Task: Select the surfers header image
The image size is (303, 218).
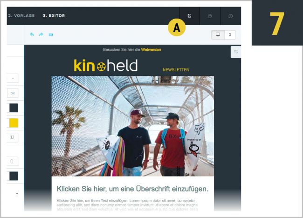Action: pos(132,126)
